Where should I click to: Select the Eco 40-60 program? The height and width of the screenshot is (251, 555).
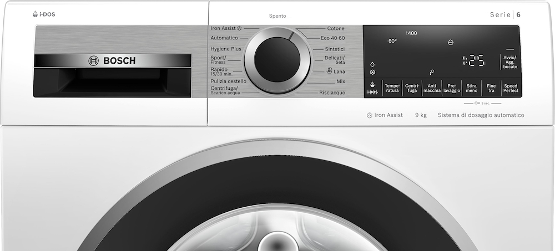click(x=332, y=38)
